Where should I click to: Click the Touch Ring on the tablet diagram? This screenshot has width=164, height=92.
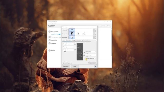pos(80,52)
